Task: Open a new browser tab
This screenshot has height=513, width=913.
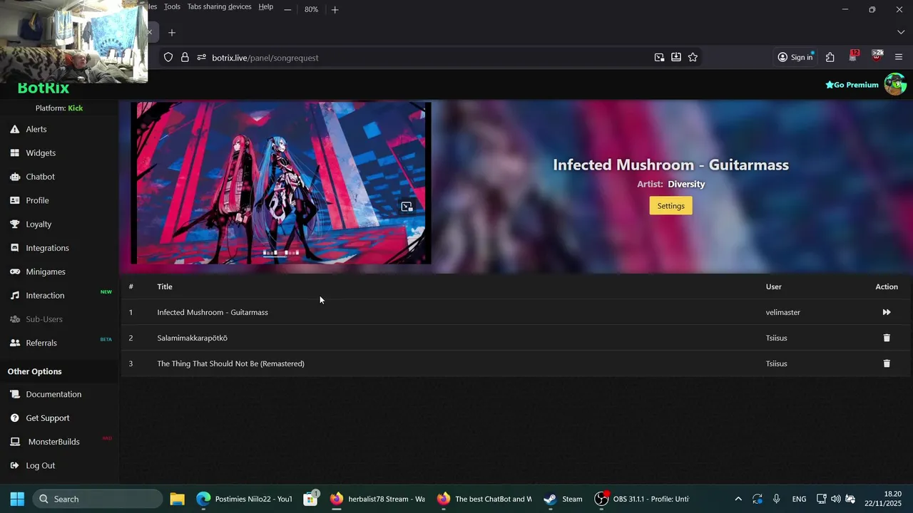Action: 171,32
